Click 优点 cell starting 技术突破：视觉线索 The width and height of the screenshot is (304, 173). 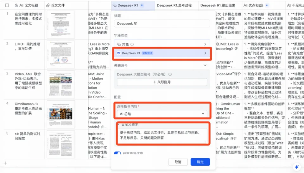(264, 25)
